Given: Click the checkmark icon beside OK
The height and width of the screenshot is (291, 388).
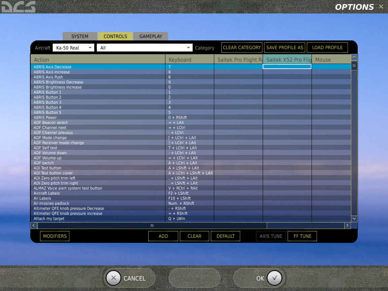Looking at the screenshot, I should [x=274, y=278].
